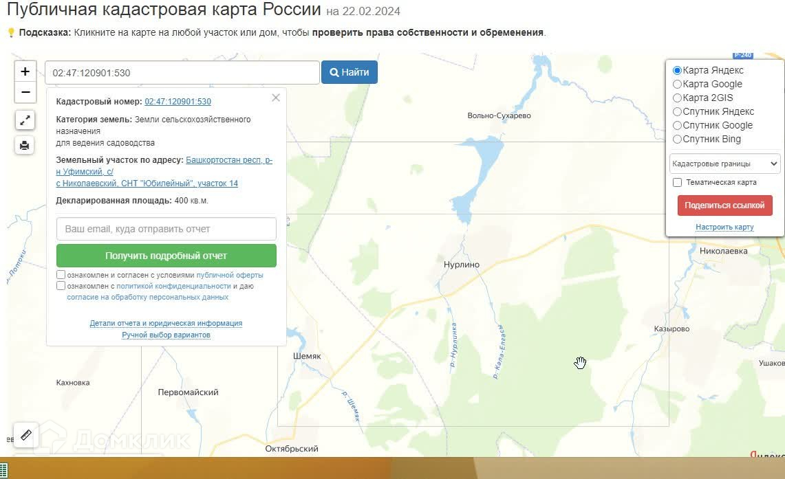The width and height of the screenshot is (785, 479).
Task: Click the Найти search button
Action: [x=350, y=72]
